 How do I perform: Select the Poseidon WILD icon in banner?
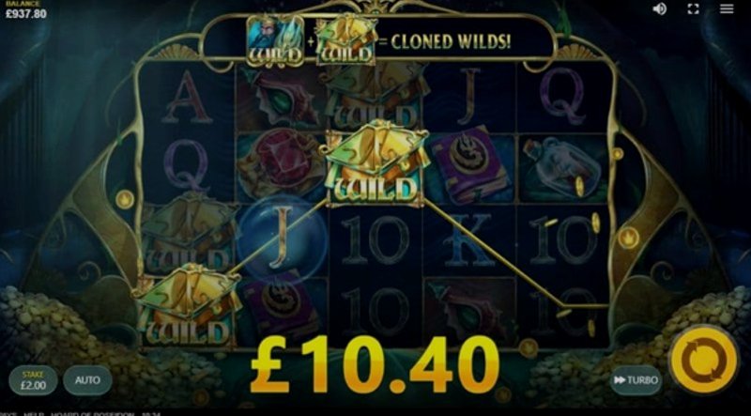275,40
